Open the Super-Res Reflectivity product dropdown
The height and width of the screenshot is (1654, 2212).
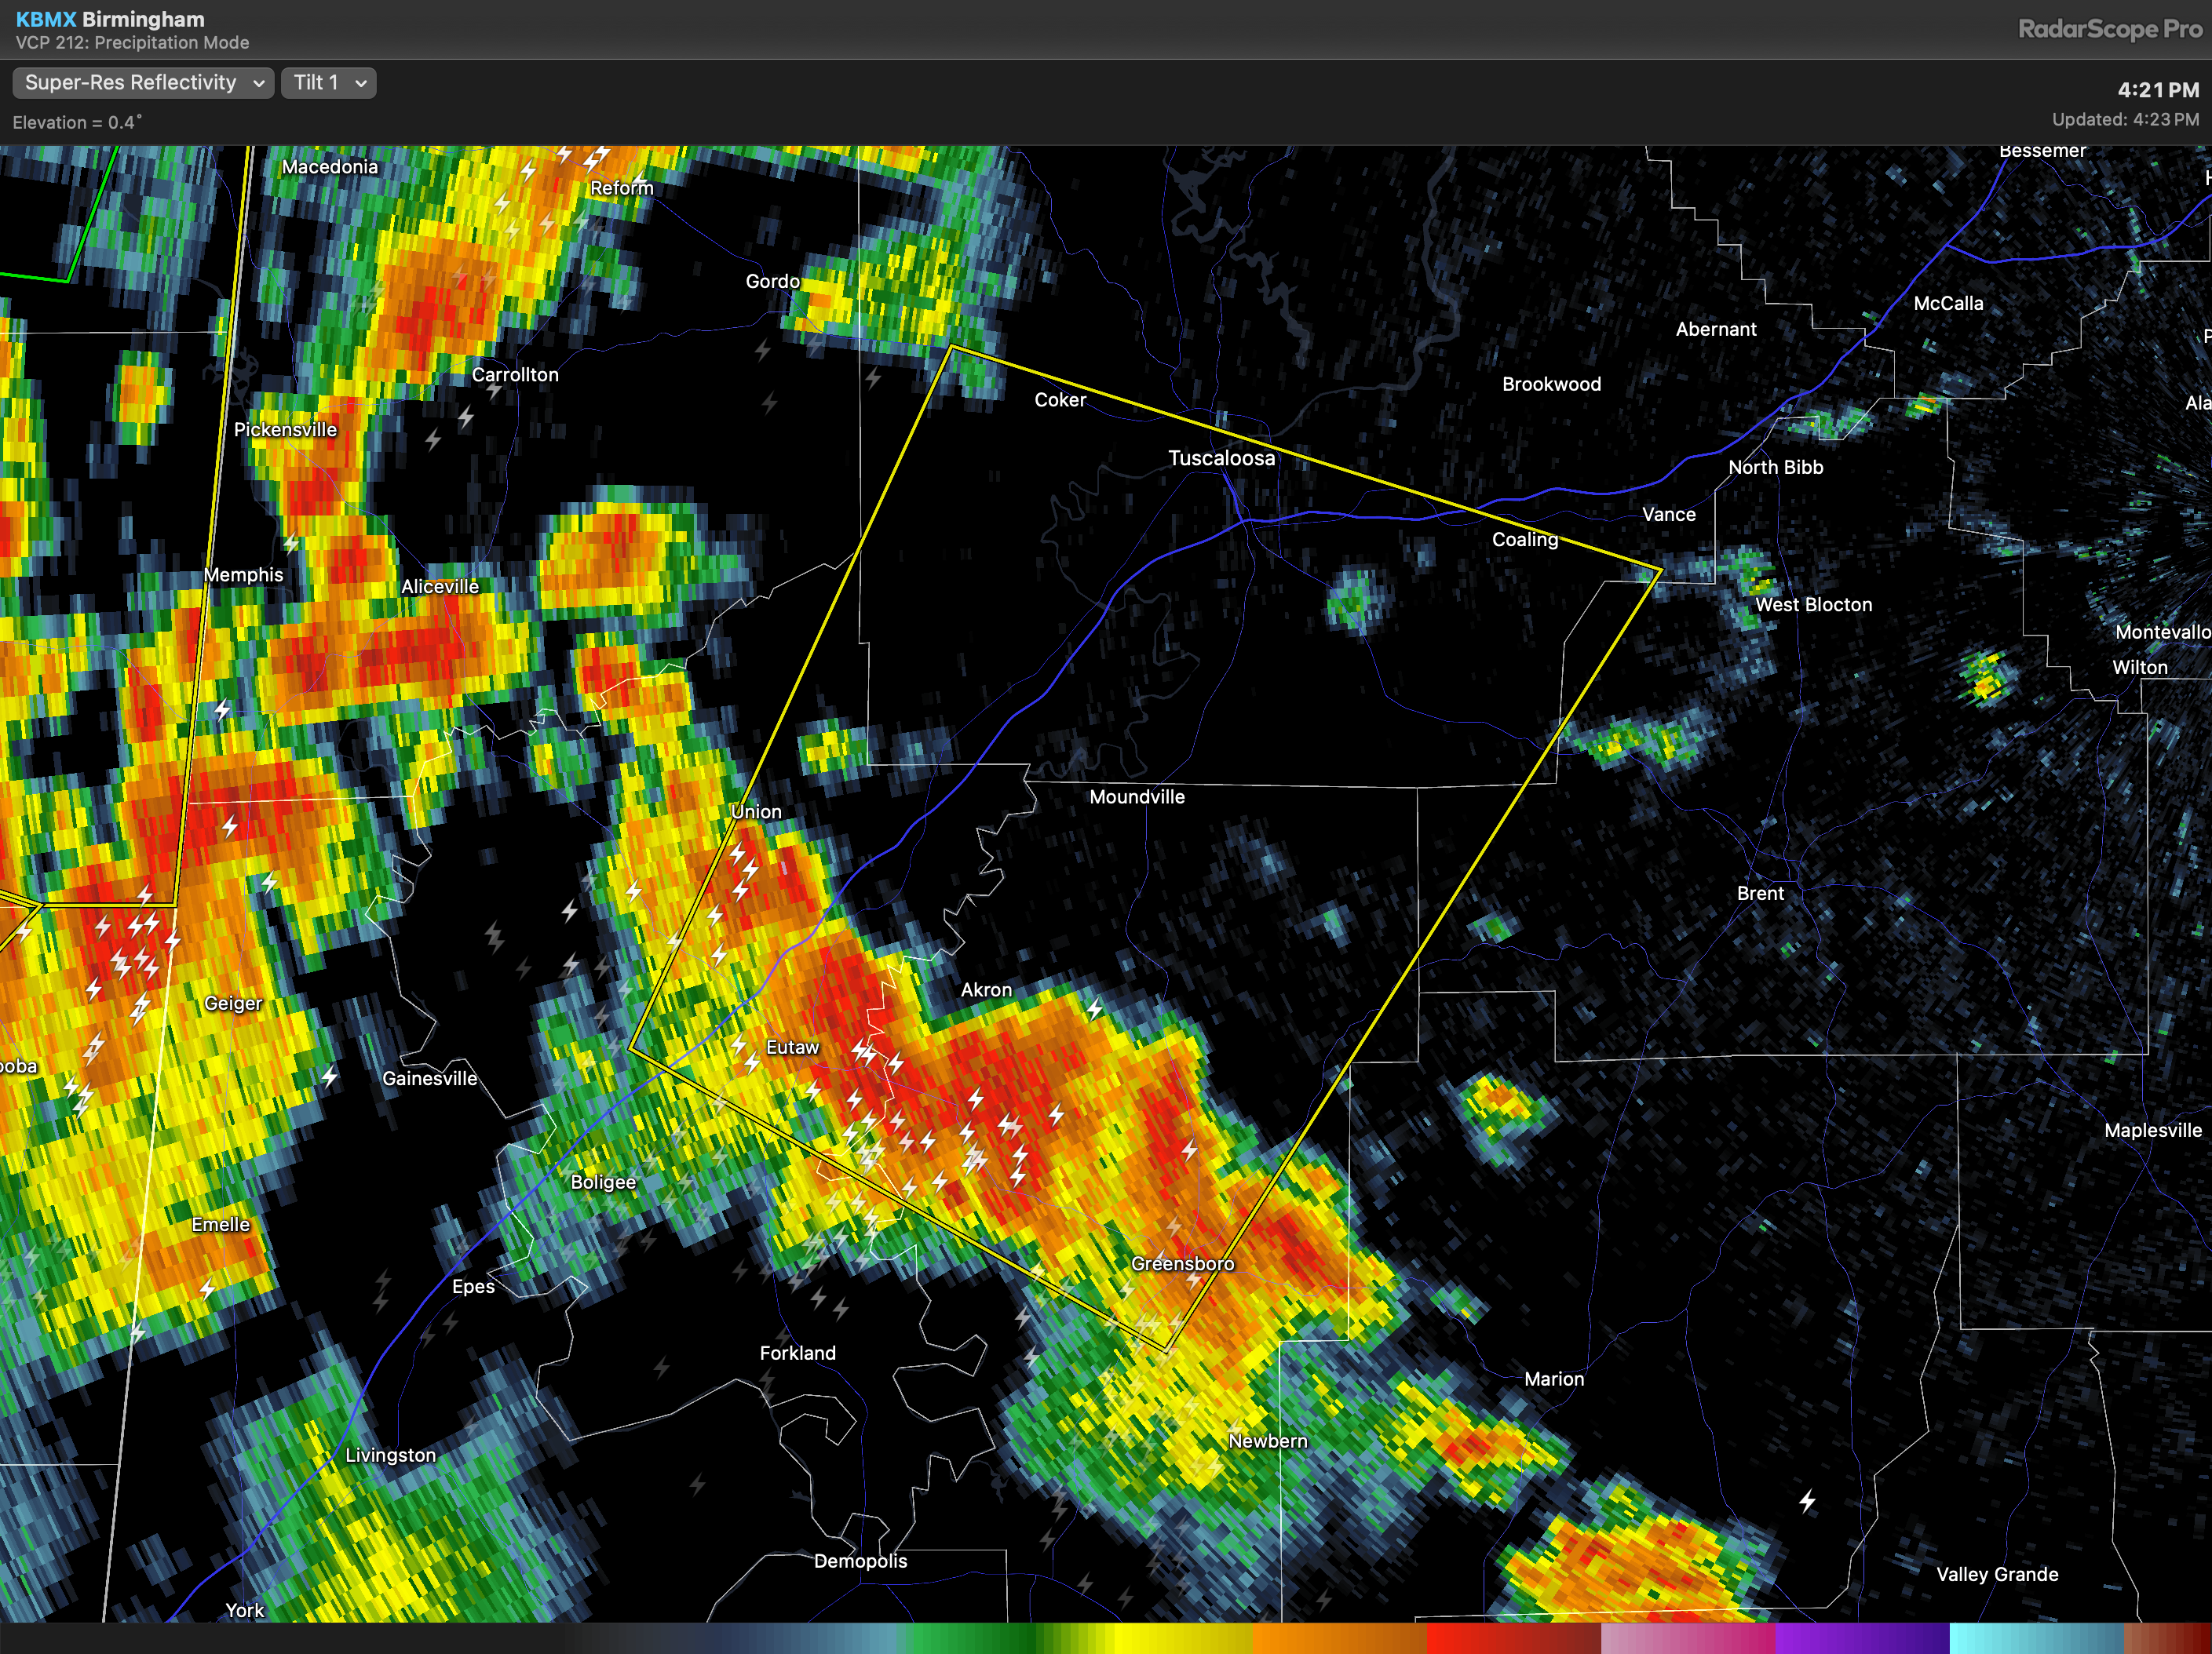(144, 83)
